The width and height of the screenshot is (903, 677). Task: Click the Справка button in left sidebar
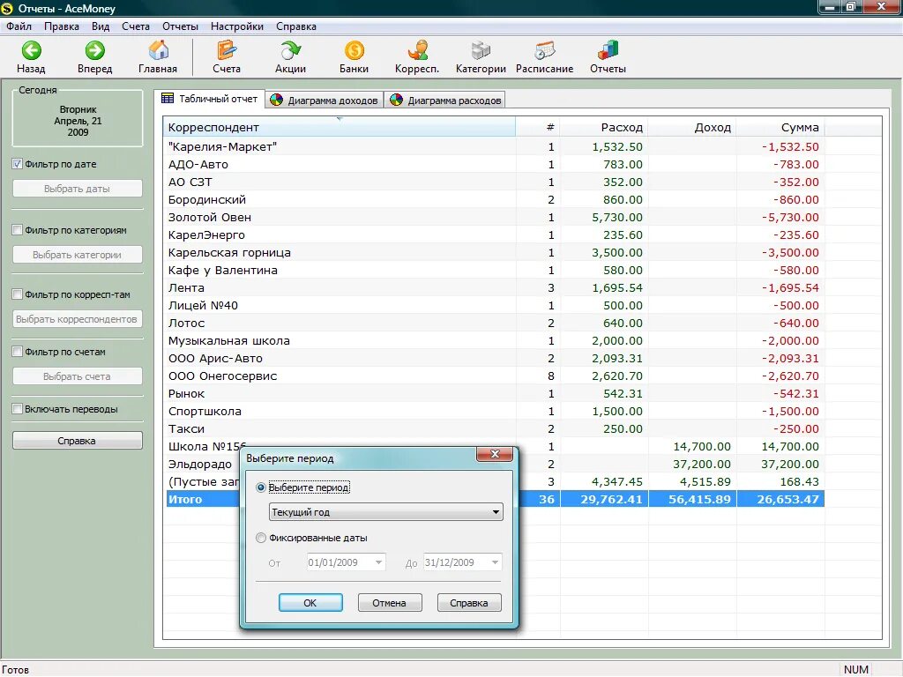(x=78, y=441)
